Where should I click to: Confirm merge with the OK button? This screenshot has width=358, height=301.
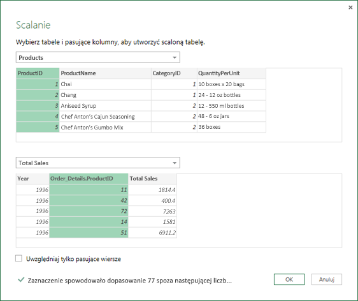pyautogui.click(x=289, y=279)
